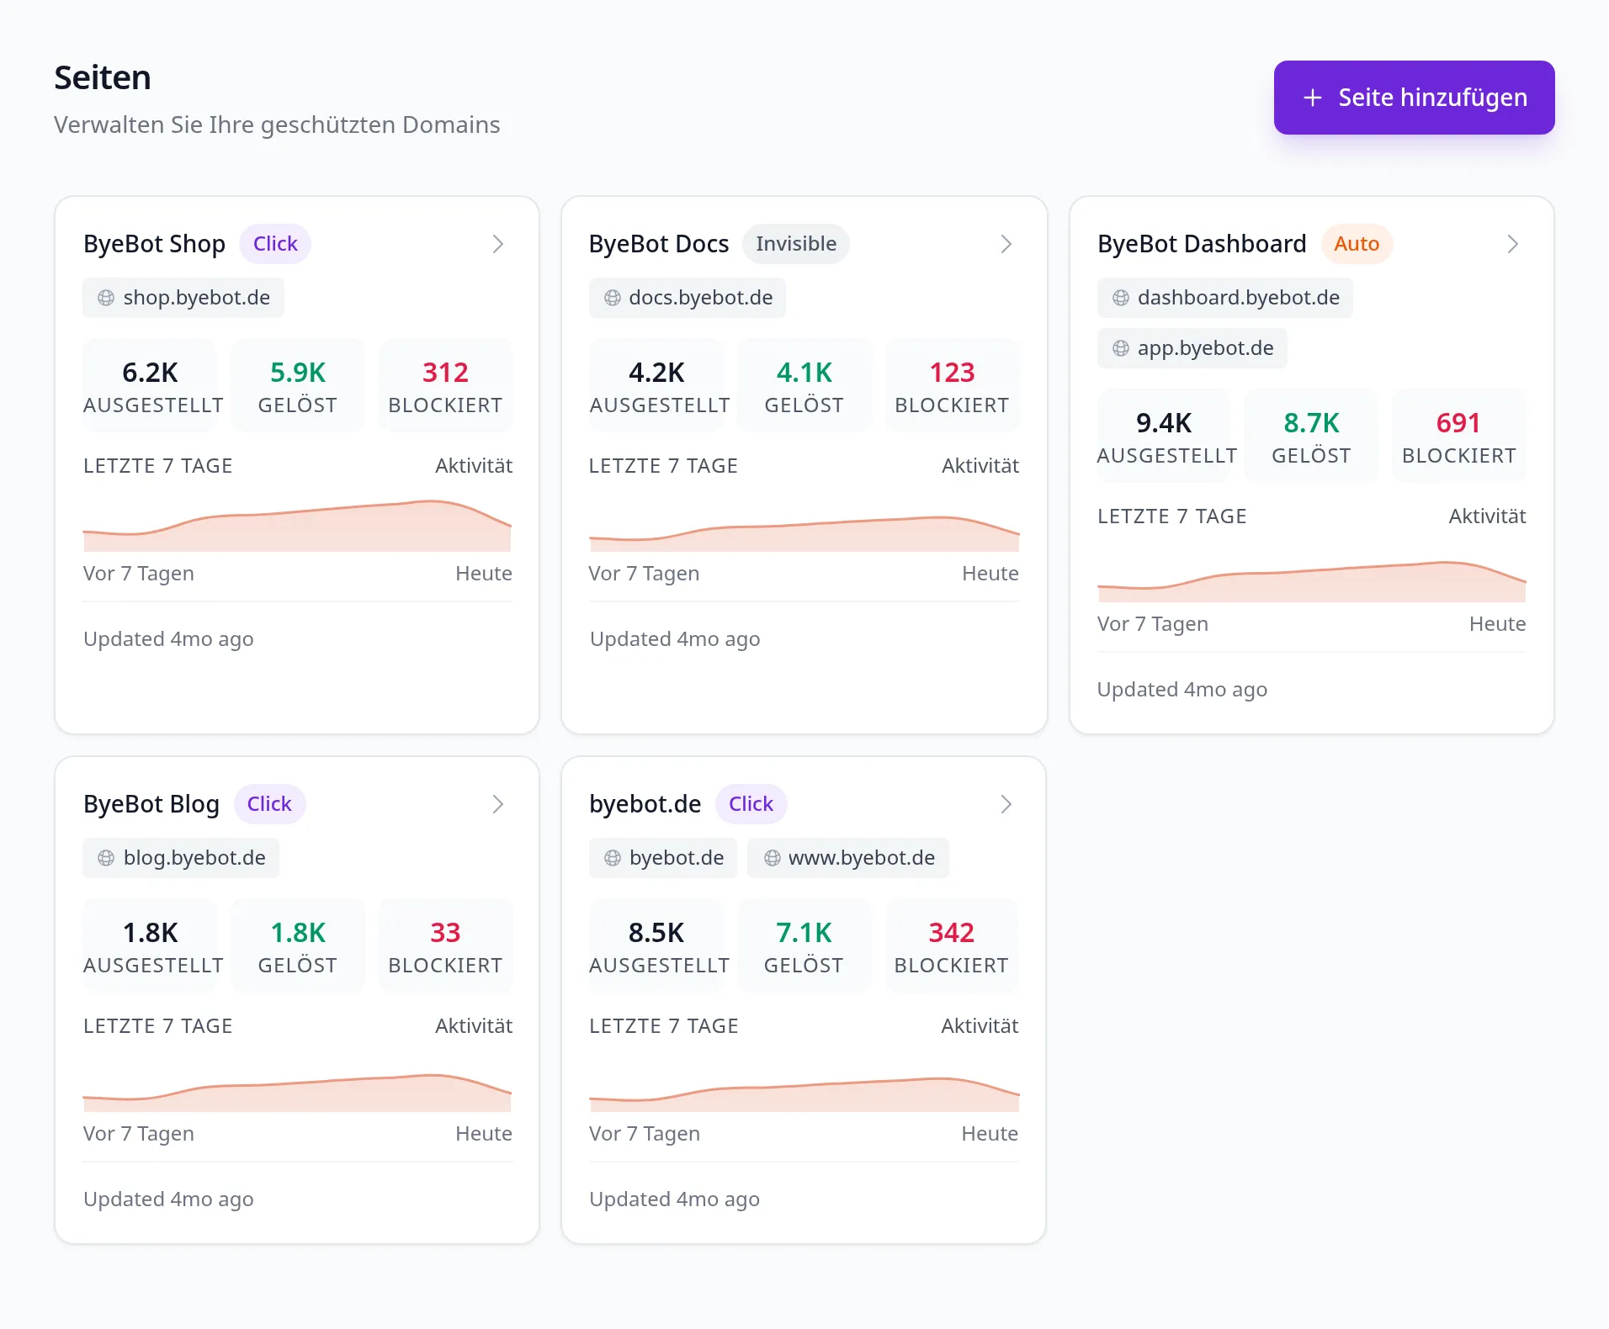Select the blog.byebot.de domain chip
Screen dimensions: 1609x1329
click(181, 858)
